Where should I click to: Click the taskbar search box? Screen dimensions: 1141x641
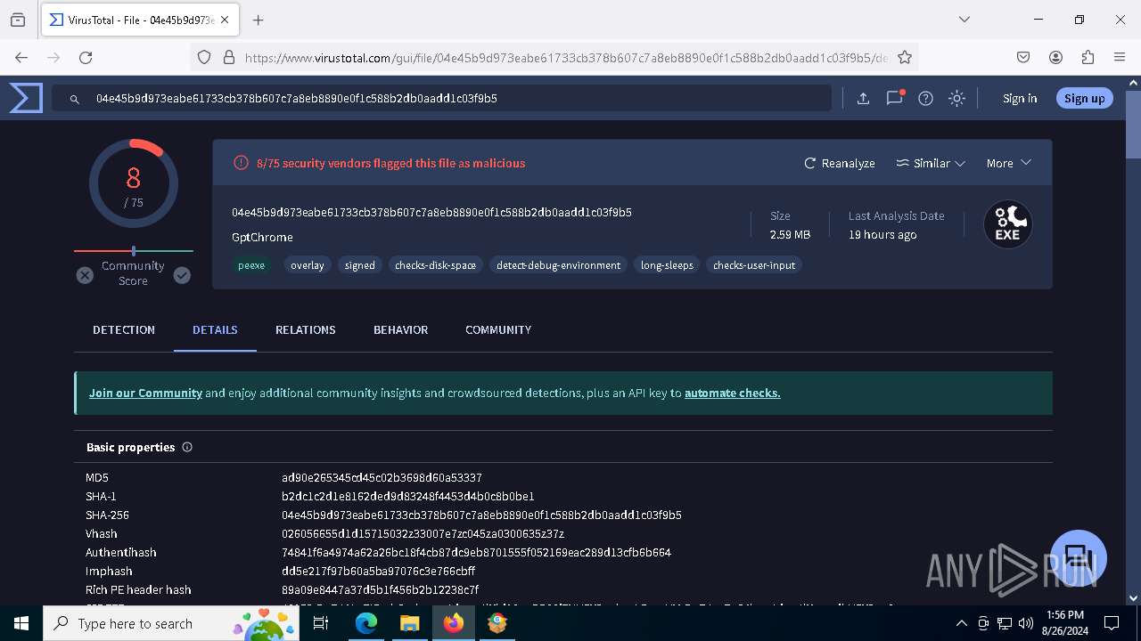[171, 623]
